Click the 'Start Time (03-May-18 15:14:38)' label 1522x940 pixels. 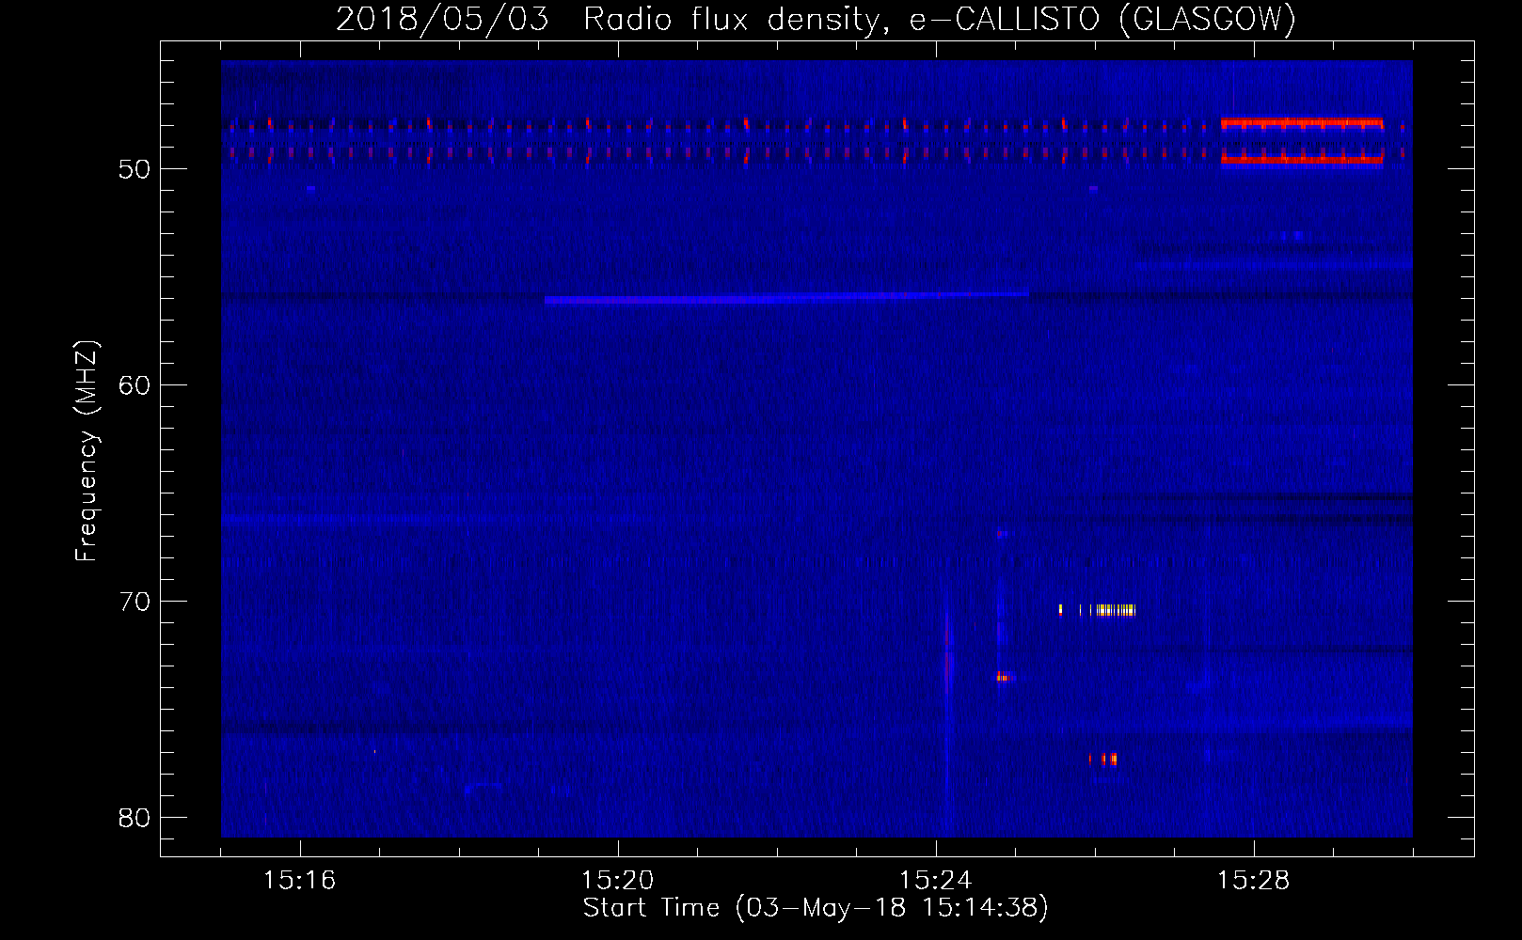816,908
